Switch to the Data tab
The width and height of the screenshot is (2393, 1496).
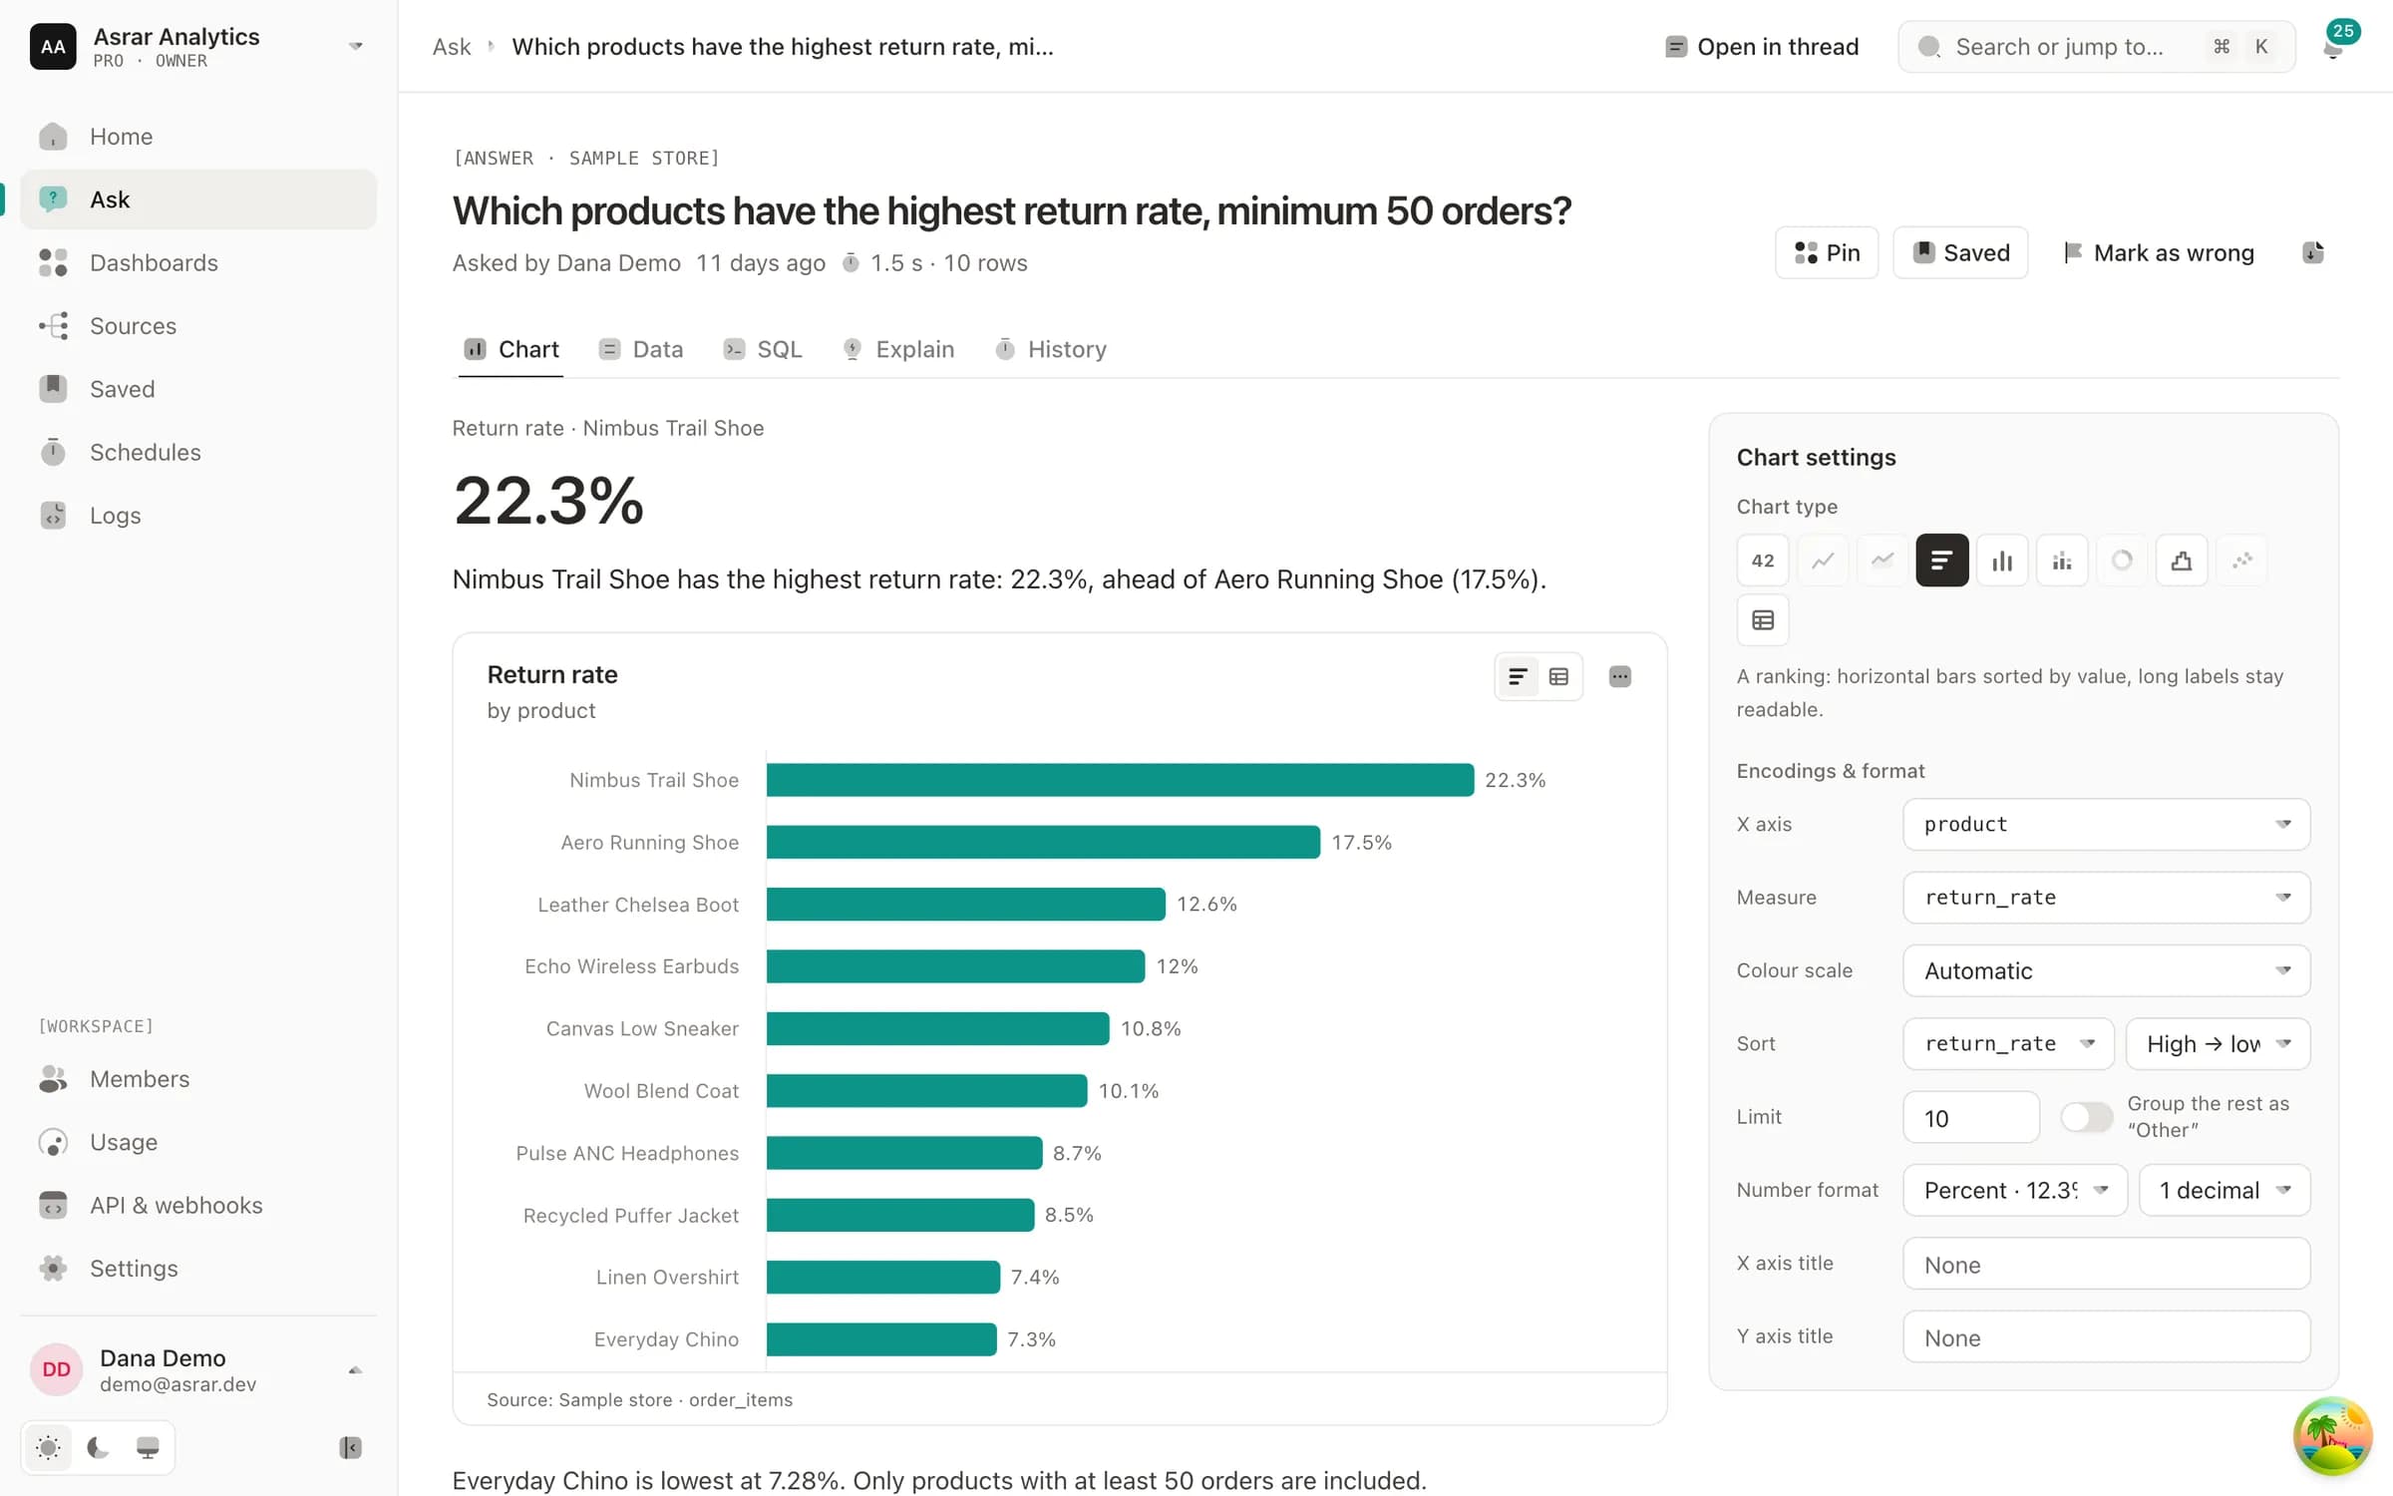coord(641,349)
